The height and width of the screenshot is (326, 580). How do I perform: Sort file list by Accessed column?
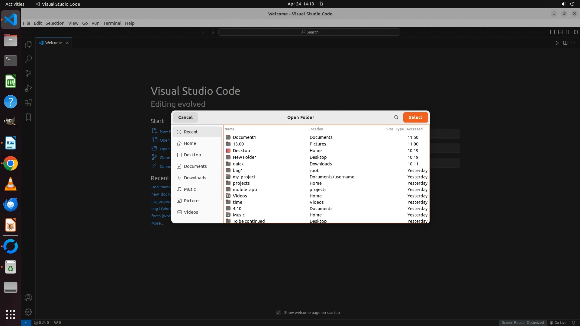tap(414, 129)
